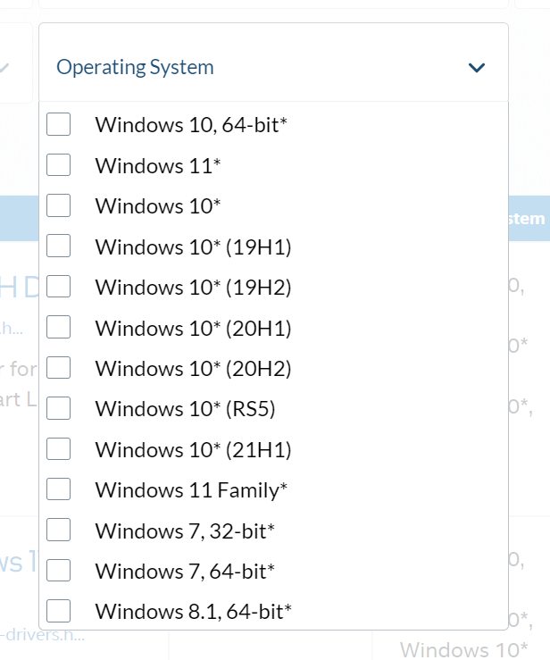The width and height of the screenshot is (550, 660).
Task: Check the Windows 11* checkbox
Action: pos(59,164)
